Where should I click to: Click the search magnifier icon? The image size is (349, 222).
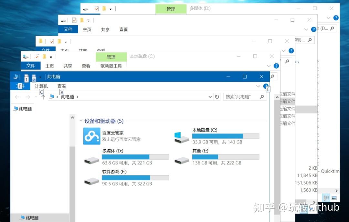[262, 96]
